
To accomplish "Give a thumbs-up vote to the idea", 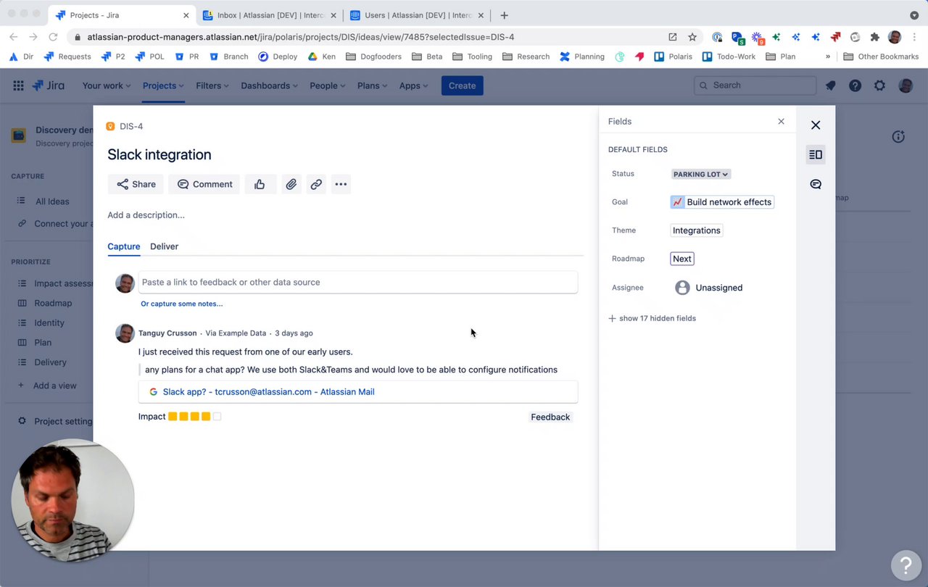I will pyautogui.click(x=260, y=184).
